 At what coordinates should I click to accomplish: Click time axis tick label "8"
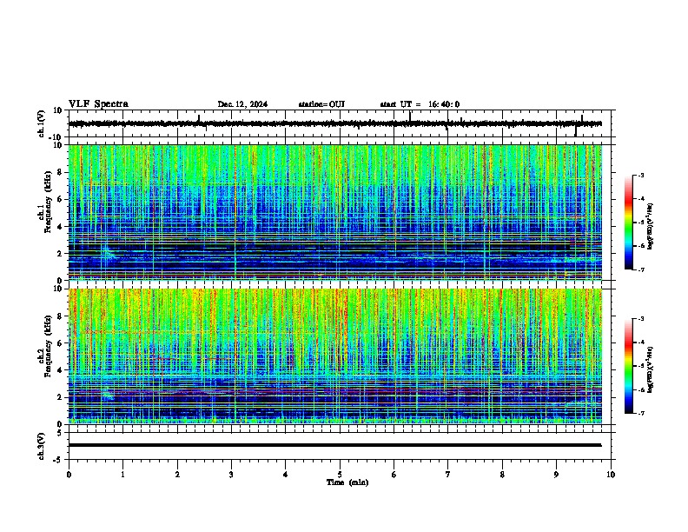click(x=502, y=475)
